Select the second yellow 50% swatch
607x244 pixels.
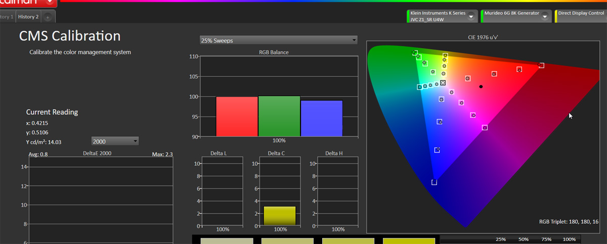coord(287,241)
